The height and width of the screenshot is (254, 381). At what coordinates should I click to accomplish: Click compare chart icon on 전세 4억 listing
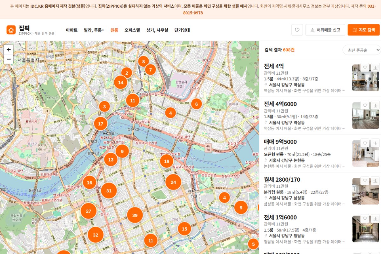(x=375, y=68)
